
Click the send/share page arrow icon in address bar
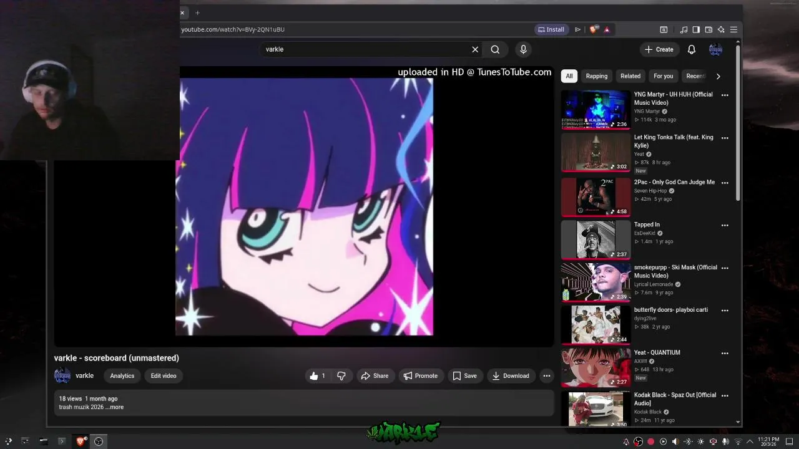tap(577, 29)
